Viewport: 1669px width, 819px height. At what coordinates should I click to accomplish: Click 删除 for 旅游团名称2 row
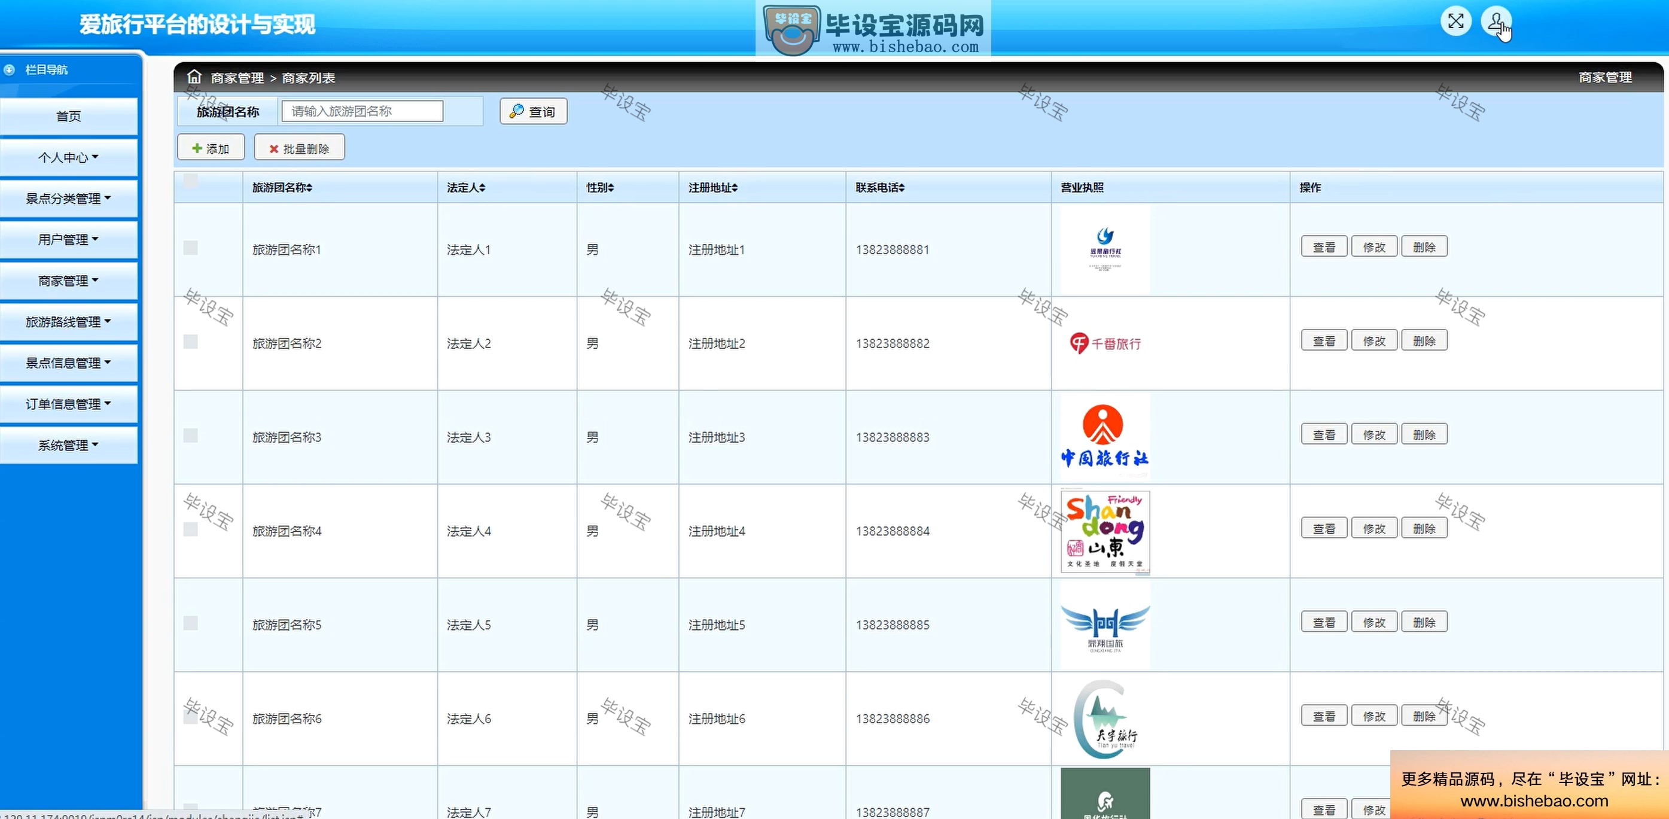pyautogui.click(x=1424, y=341)
